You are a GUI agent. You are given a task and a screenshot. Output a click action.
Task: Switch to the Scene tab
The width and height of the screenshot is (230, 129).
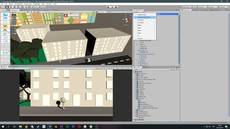14,10
